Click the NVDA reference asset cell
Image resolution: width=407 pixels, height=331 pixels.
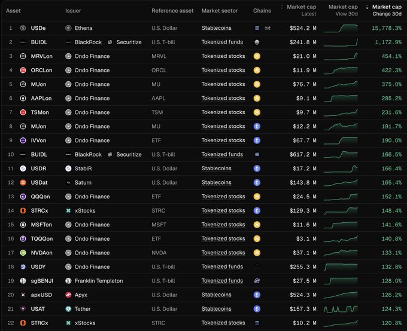click(159, 253)
